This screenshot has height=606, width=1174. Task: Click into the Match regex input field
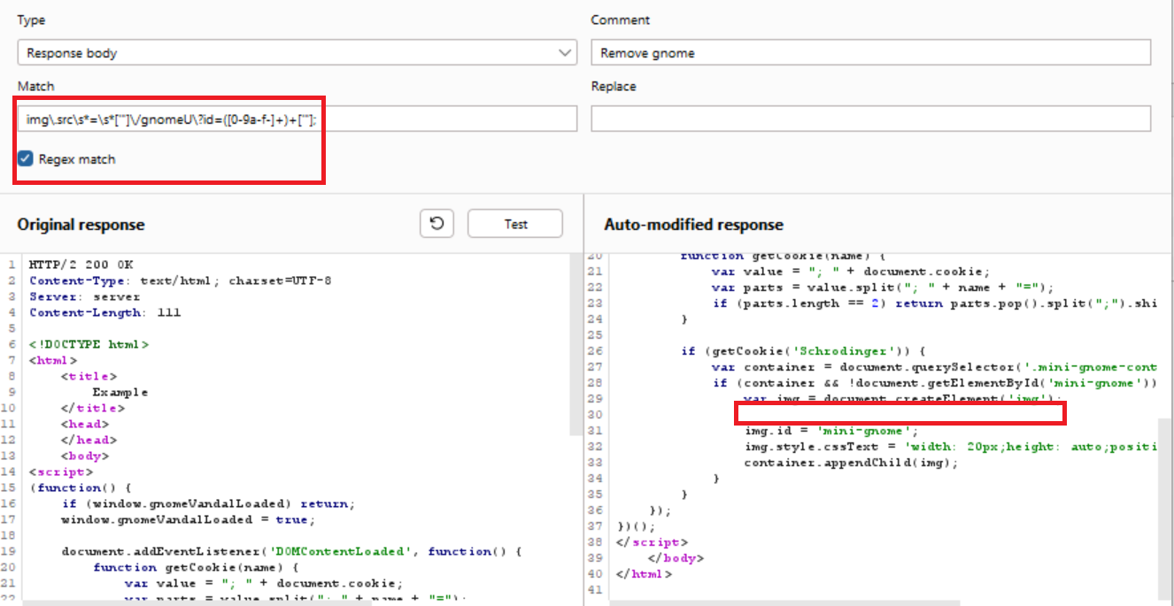pos(297,119)
